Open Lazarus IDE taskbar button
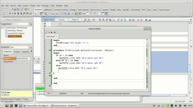This screenshot has height=108, width=193. pos(37,106)
